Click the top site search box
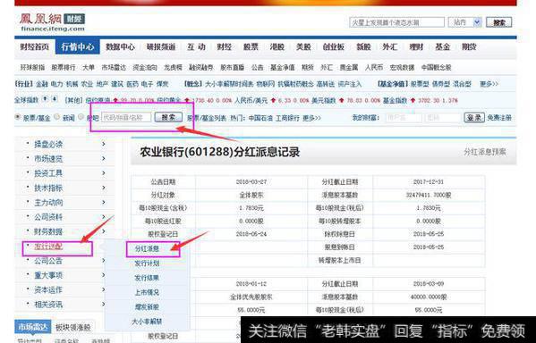Screen dimensions: 536x343 click(x=396, y=22)
